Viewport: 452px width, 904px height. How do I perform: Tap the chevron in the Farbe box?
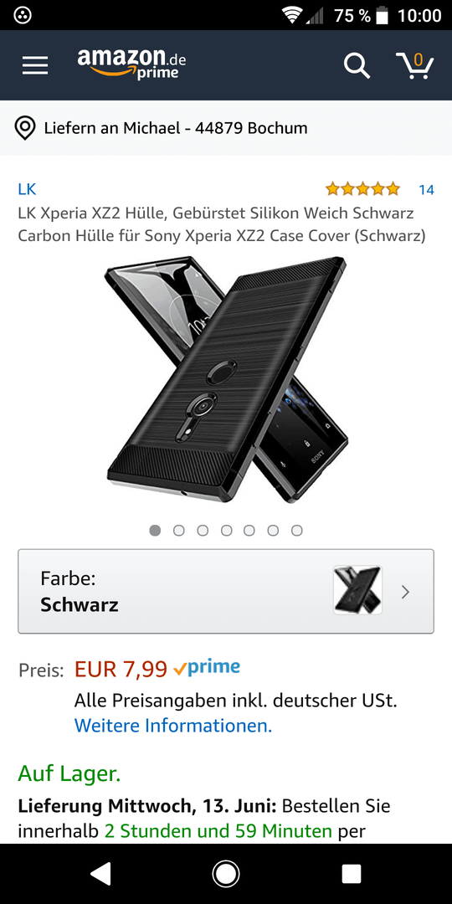[405, 592]
